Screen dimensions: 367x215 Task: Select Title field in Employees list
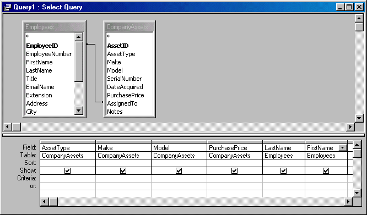tap(31, 79)
